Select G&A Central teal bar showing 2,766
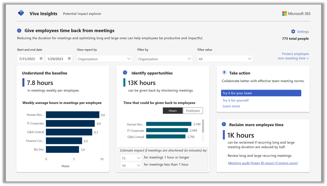 (x=166, y=137)
